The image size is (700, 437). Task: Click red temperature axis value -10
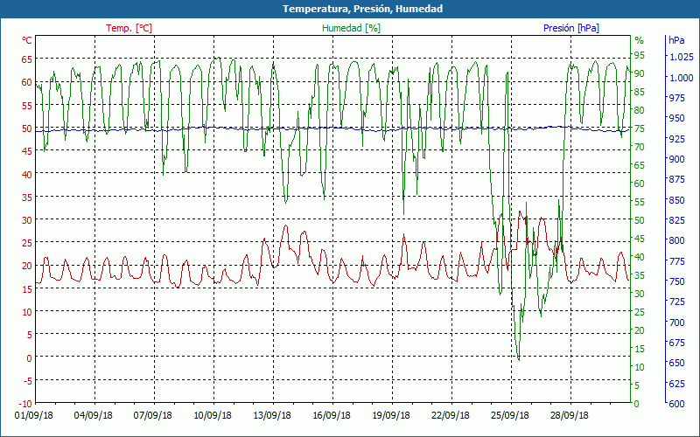[25, 404]
